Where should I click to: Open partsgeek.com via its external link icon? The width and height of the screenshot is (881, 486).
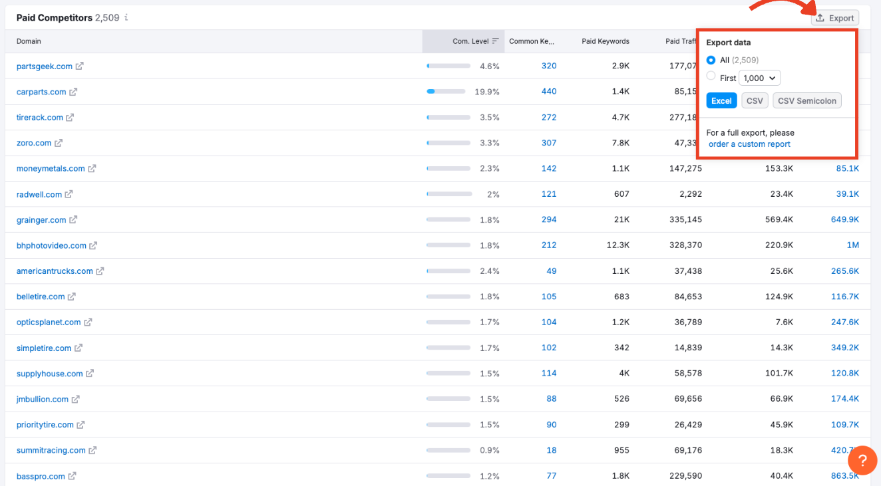[x=81, y=66]
